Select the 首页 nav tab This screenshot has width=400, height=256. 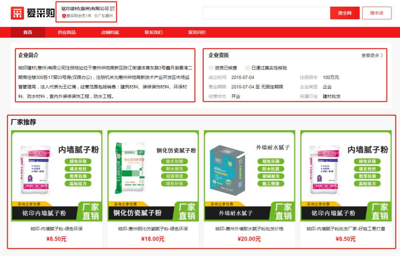28,32
